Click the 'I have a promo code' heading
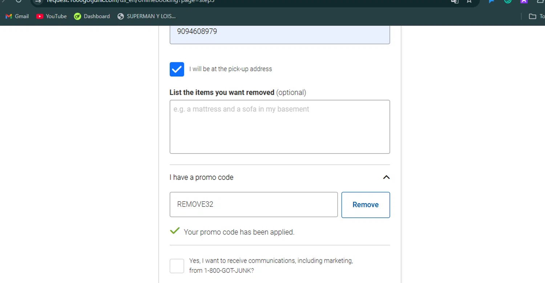Screen dimensions: 545x283 pyautogui.click(x=201, y=177)
